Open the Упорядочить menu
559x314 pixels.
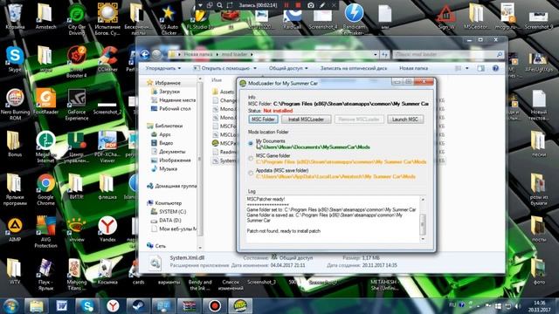[x=163, y=68]
